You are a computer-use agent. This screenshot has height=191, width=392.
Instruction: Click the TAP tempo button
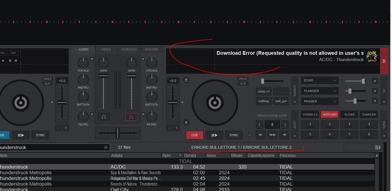[x=13, y=53]
